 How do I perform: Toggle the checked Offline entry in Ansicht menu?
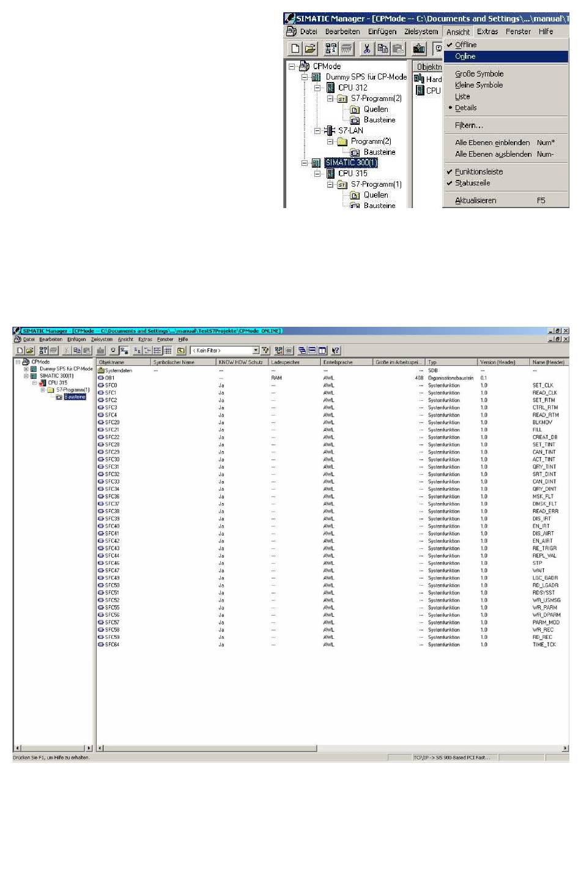pyautogui.click(x=506, y=45)
